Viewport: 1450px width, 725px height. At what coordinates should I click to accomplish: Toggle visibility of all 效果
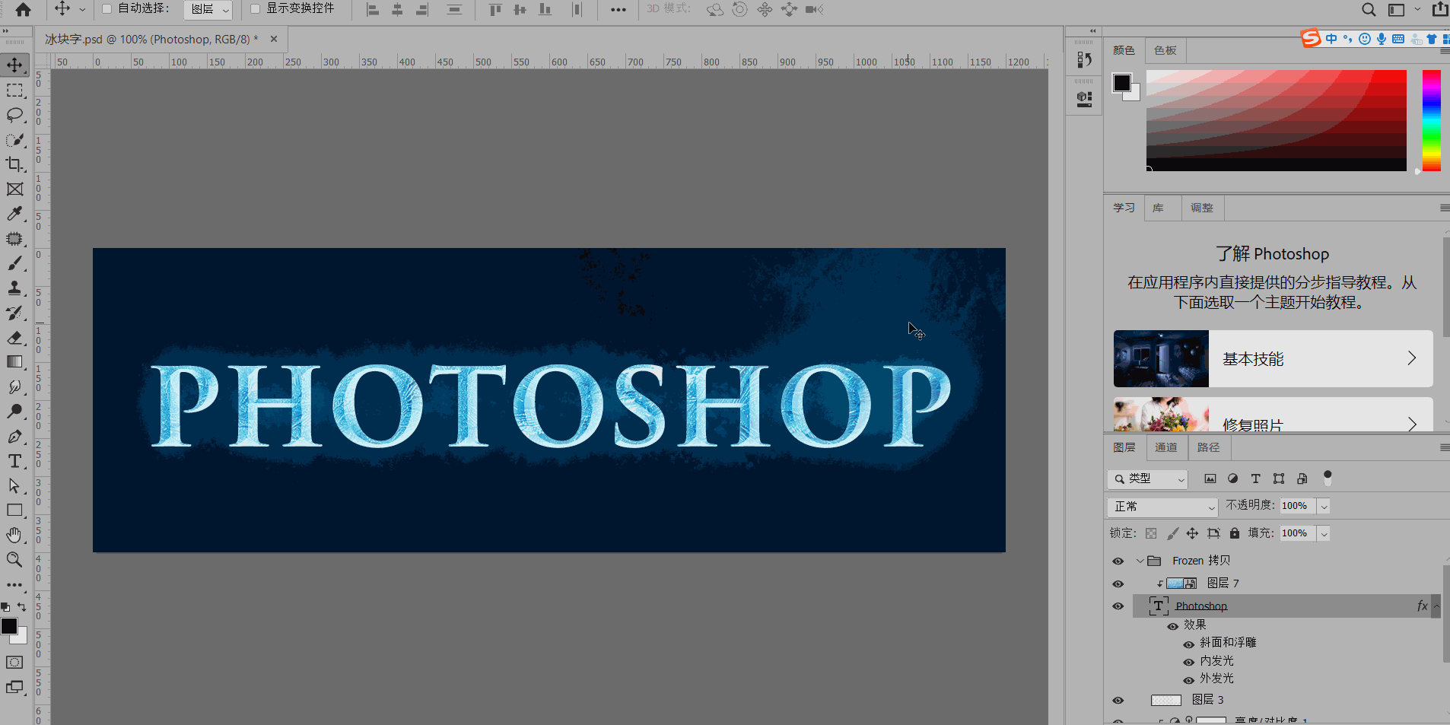point(1172,626)
